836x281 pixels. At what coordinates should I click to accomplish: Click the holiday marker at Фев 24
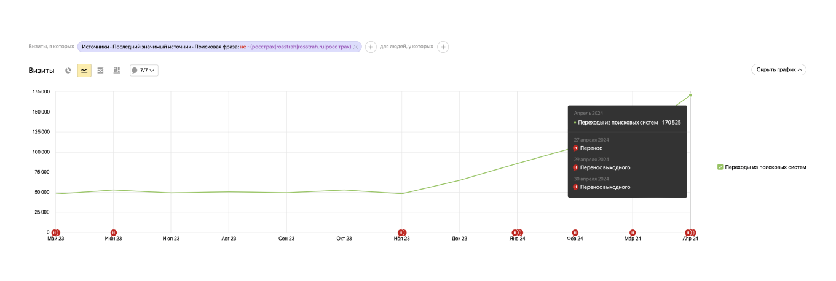click(x=575, y=233)
